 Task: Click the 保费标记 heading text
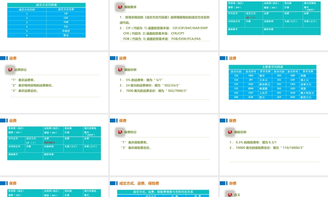[130, 132]
